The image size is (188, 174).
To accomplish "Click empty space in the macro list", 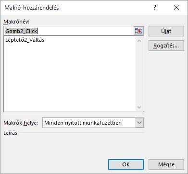I will [x=70, y=77].
